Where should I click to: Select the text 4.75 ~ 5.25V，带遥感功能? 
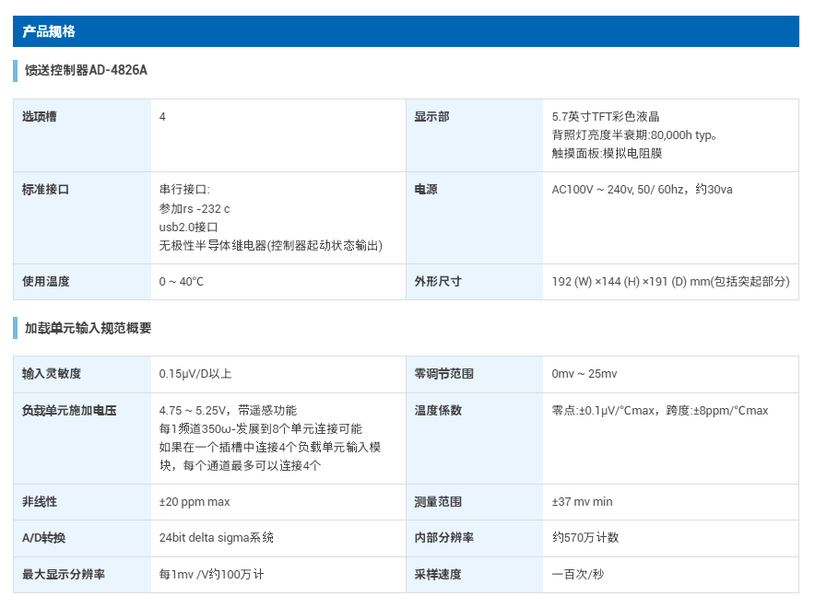228,411
